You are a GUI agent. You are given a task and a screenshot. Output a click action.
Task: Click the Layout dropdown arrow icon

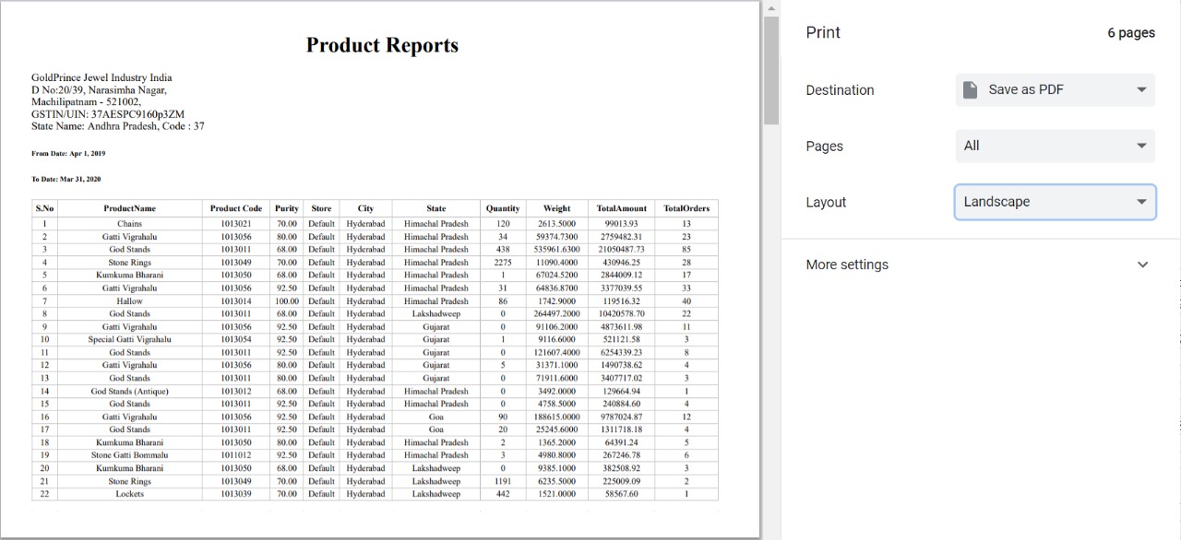coord(1143,201)
